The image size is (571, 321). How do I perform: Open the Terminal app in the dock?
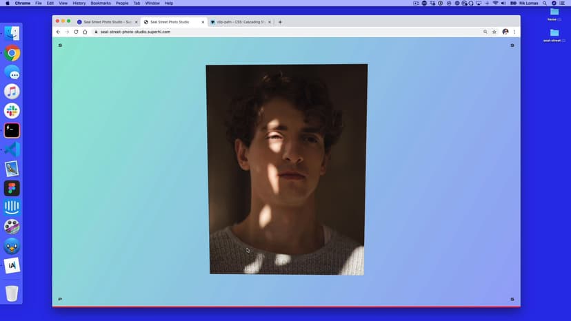[12, 130]
